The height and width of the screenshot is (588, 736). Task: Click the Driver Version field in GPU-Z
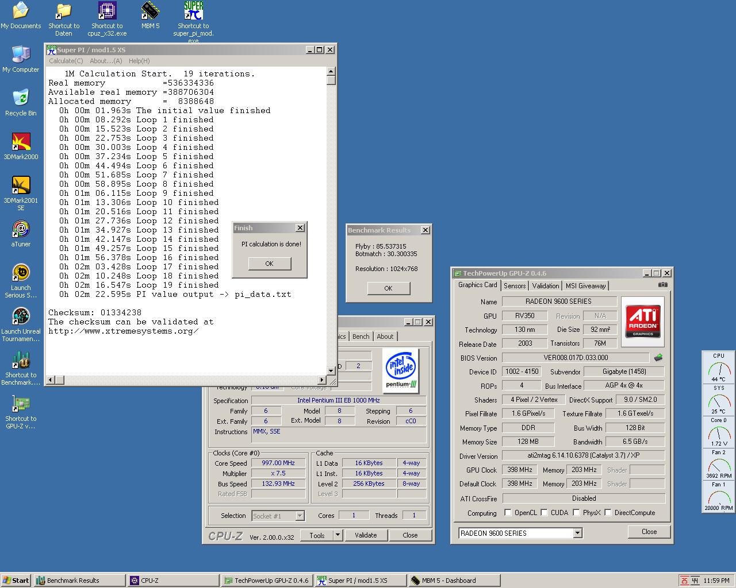coord(583,455)
